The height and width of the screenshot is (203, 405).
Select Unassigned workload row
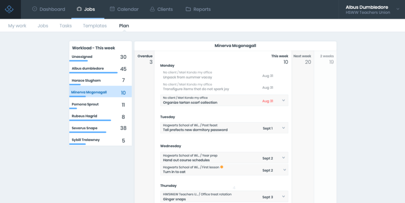pyautogui.click(x=82, y=57)
